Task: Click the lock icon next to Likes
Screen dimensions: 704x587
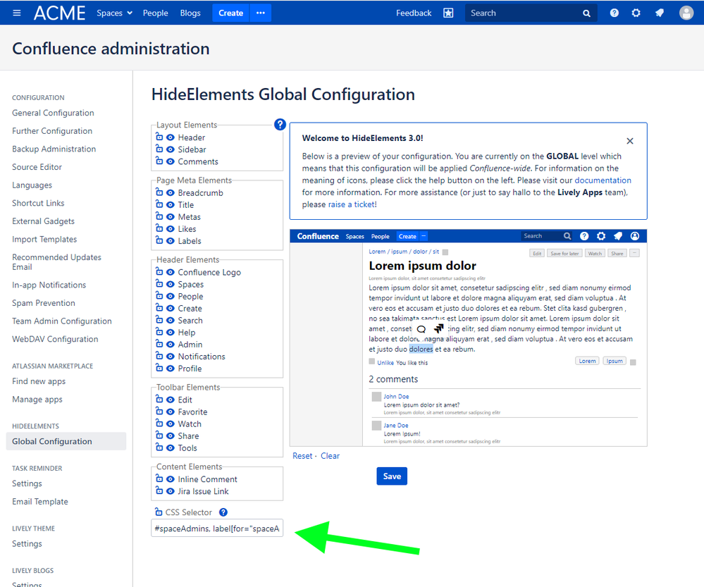Action: click(159, 228)
